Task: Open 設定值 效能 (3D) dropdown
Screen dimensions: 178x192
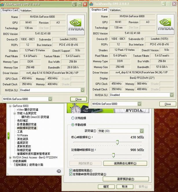Action: [x=142, y=131]
